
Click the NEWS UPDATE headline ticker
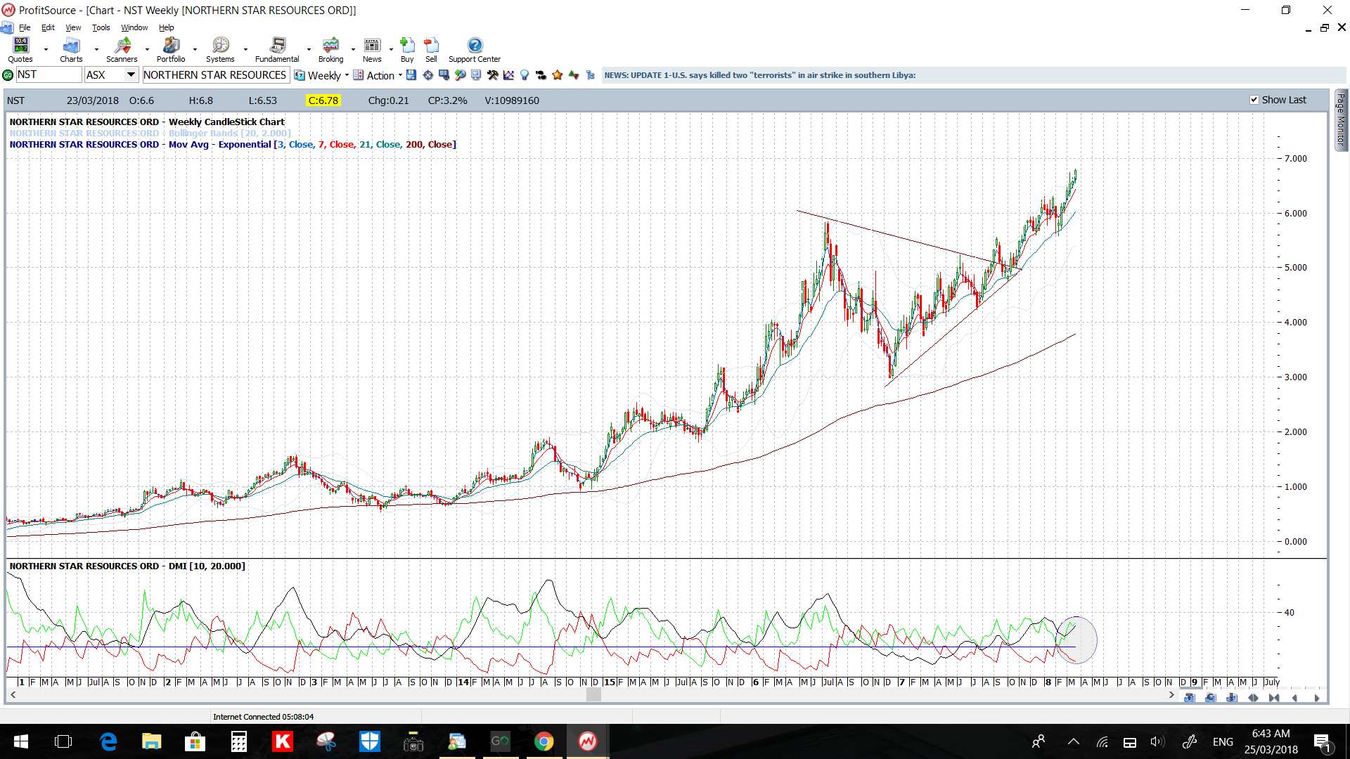760,75
